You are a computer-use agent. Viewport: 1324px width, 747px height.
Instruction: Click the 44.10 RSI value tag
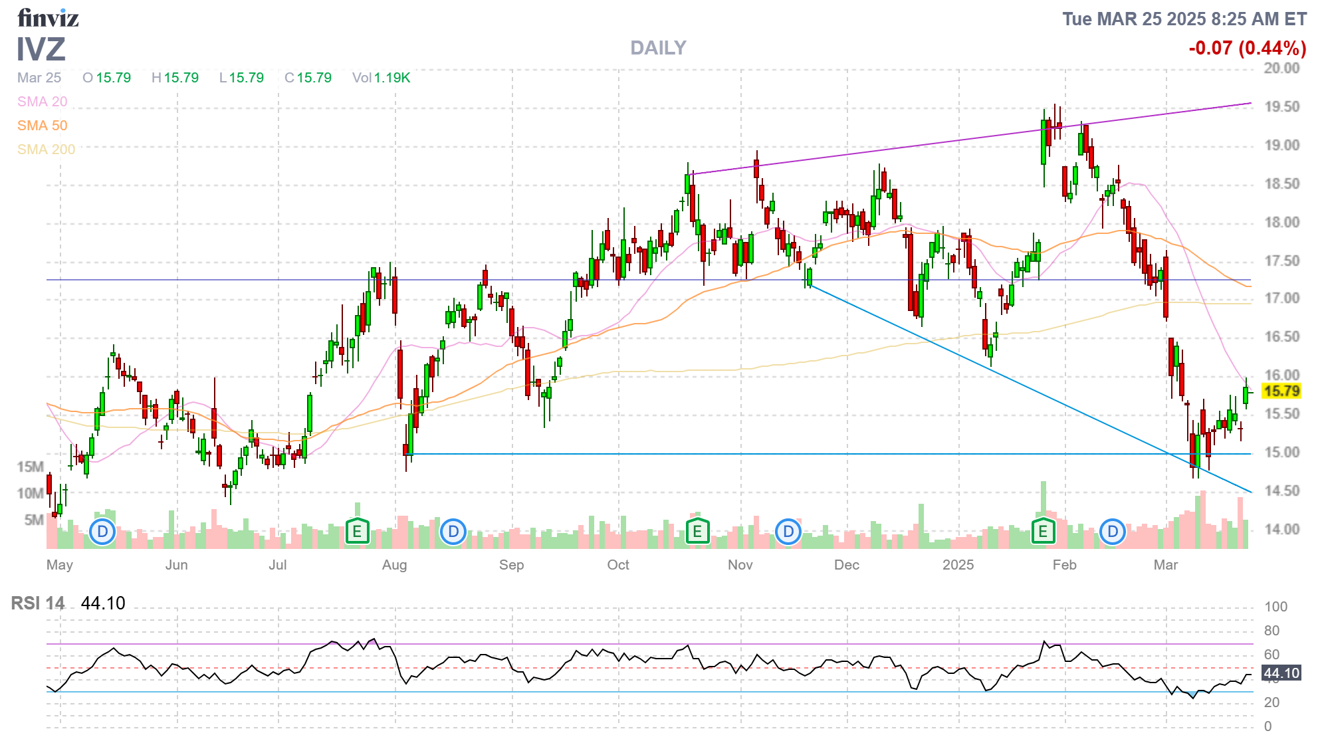1281,673
